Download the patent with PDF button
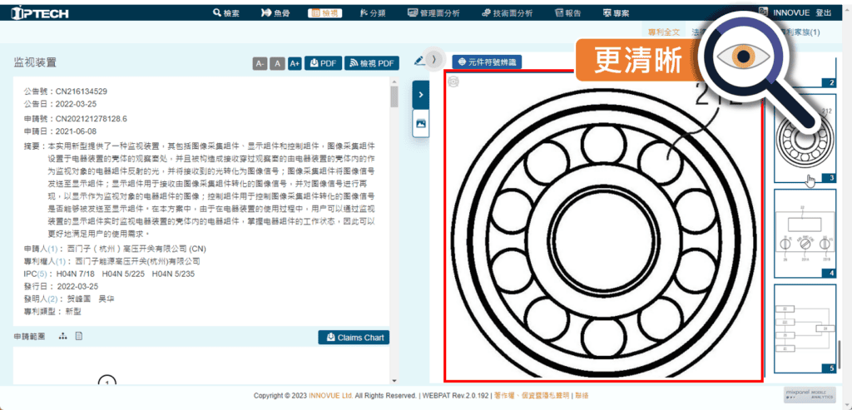This screenshot has height=410, width=852. tap(324, 63)
